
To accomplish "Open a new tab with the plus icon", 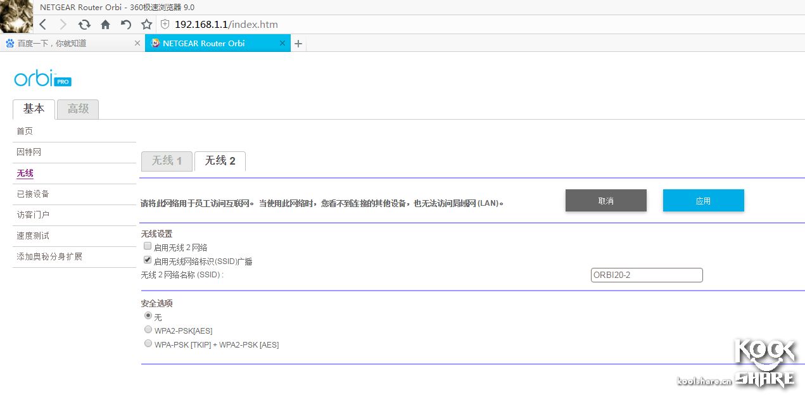I will click(x=298, y=44).
